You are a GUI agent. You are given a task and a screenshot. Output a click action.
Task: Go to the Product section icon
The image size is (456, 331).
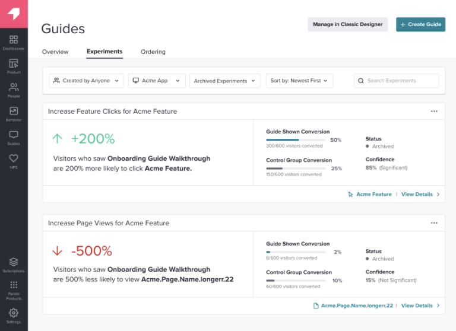pyautogui.click(x=14, y=65)
